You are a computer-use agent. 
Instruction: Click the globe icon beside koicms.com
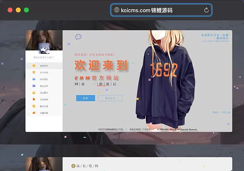tap(116, 10)
